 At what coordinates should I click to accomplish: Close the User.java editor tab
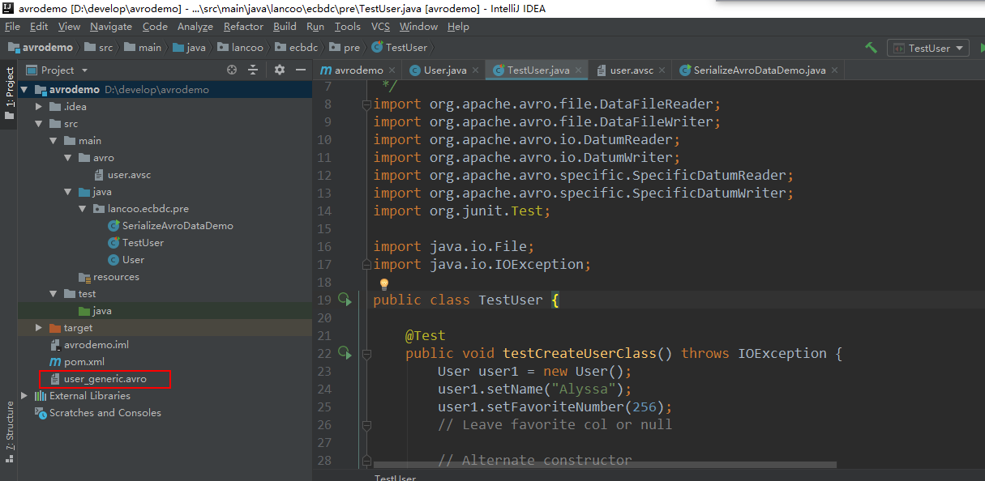(476, 70)
